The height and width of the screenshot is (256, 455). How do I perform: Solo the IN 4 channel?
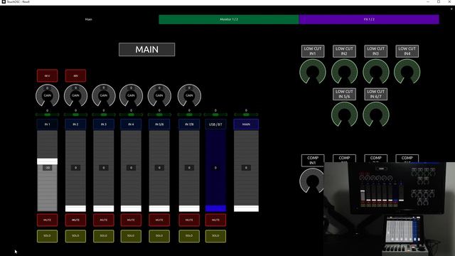point(131,236)
